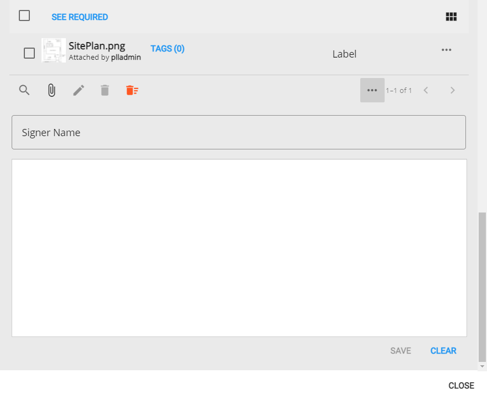
Task: Click the SitePlan.png file name
Action: (97, 46)
